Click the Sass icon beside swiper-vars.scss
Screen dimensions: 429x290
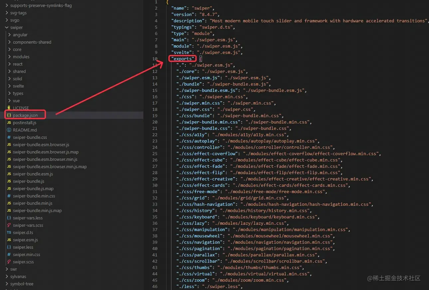tap(9, 225)
